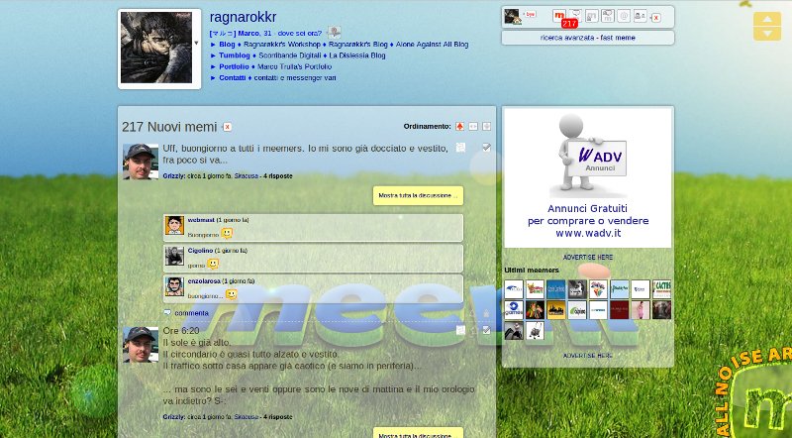Click first 'Mostra tutta la discussione ...' button
The image size is (792, 438).
418,196
